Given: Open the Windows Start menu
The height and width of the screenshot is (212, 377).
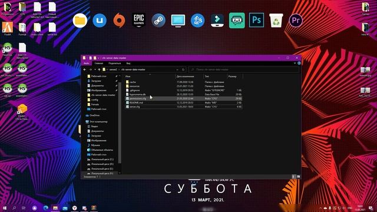Looking at the screenshot, I should pyautogui.click(x=5, y=208).
